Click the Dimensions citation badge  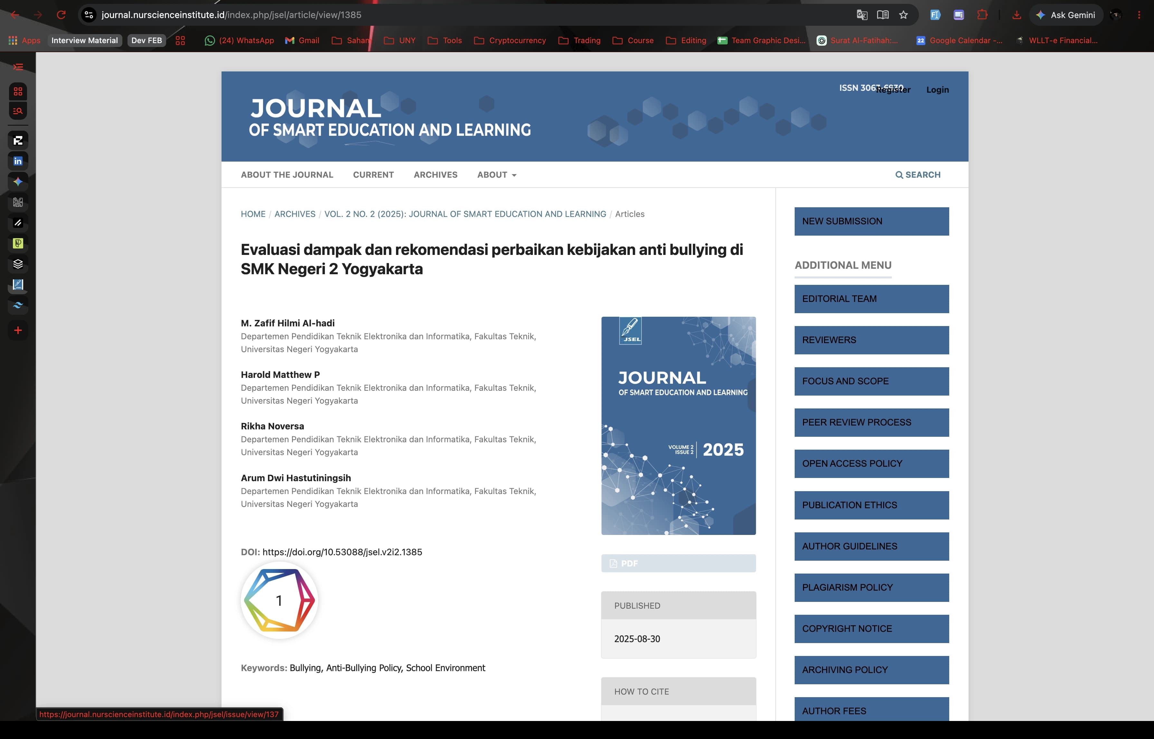[x=279, y=600]
